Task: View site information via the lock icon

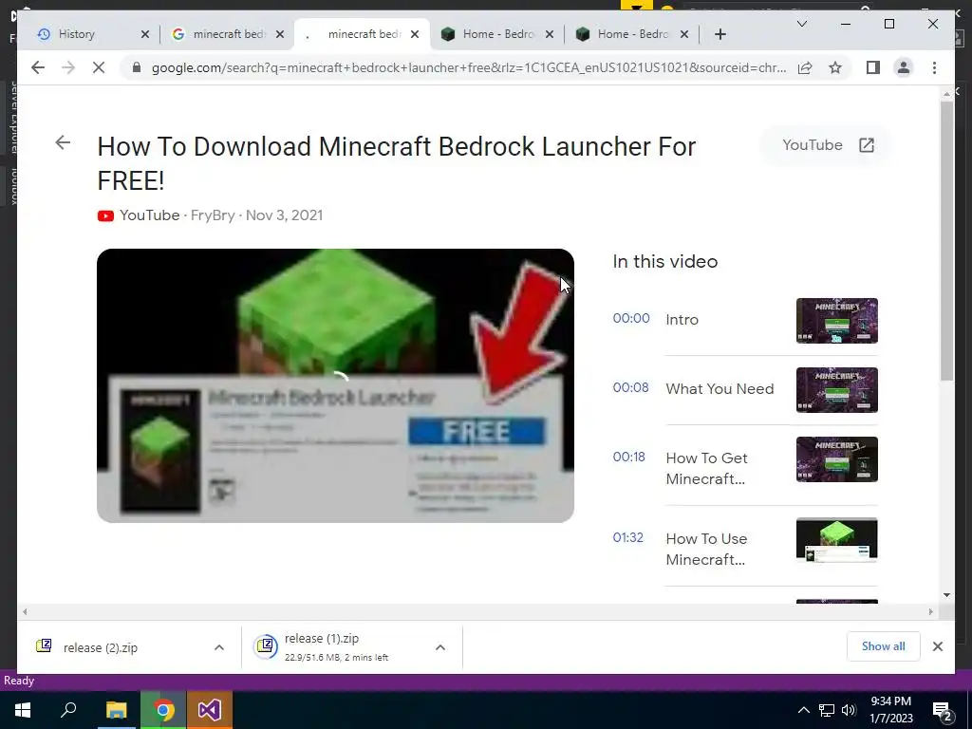Action: [x=137, y=67]
